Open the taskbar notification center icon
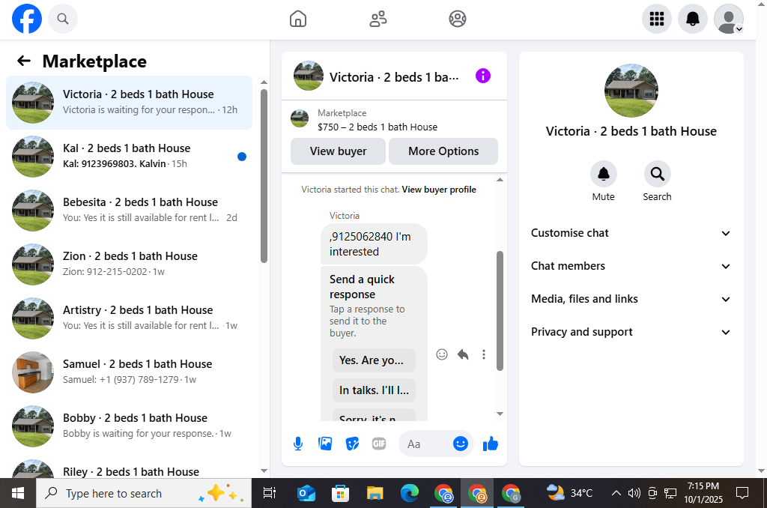Image resolution: width=767 pixels, height=508 pixels. click(742, 493)
